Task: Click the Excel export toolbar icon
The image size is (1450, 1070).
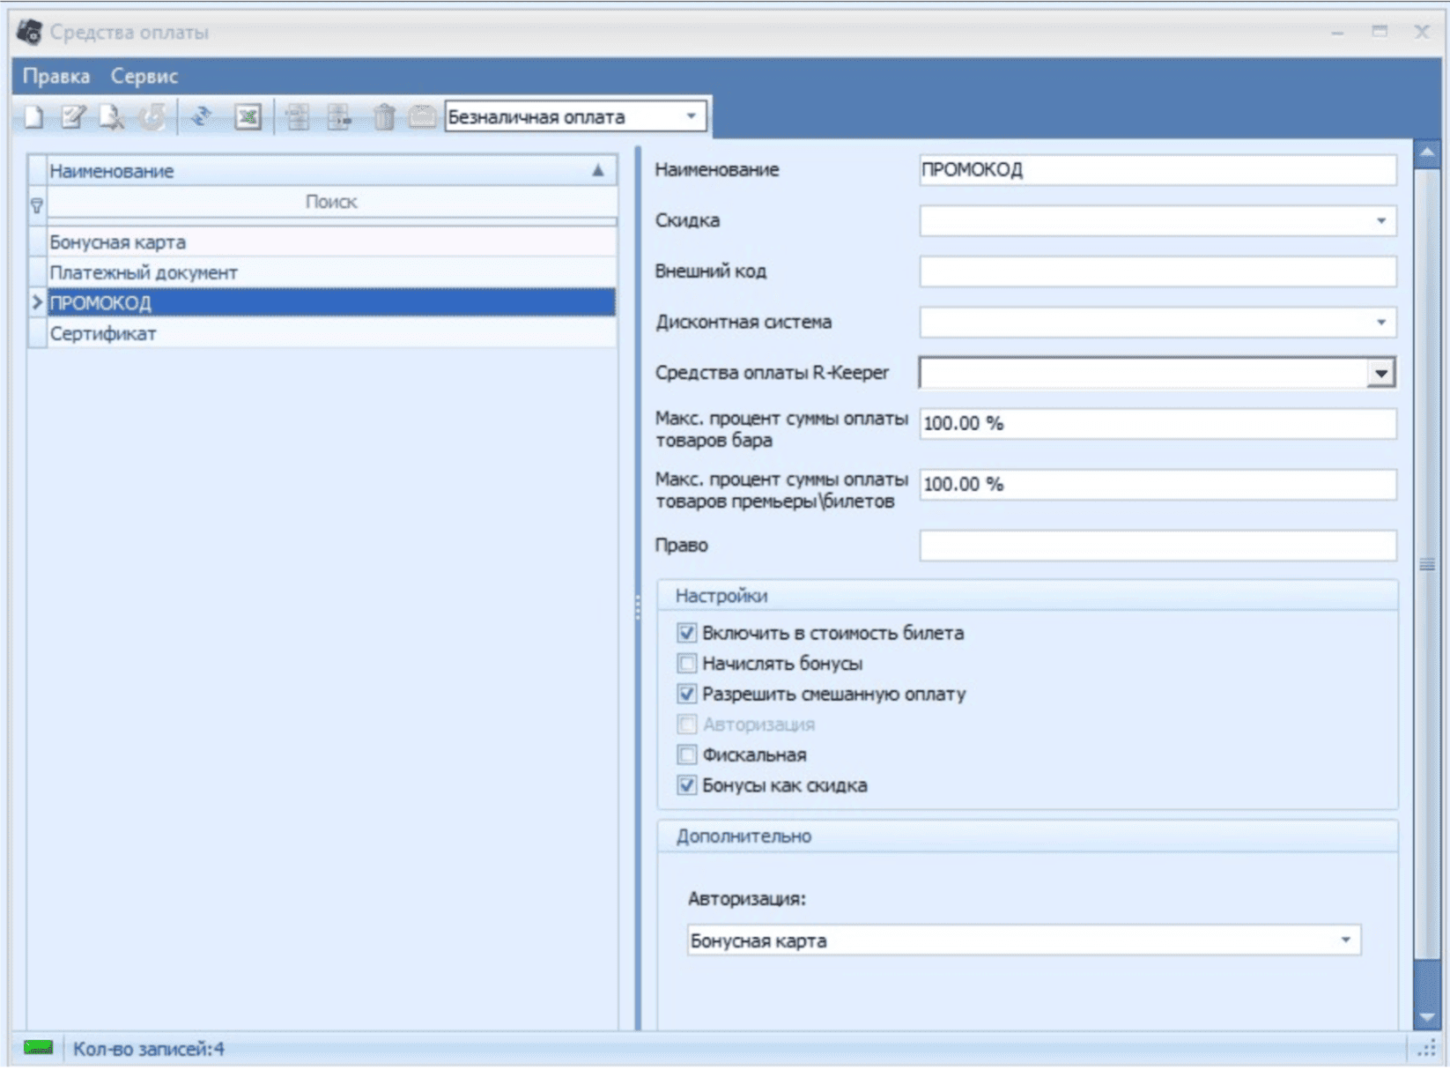Action: click(248, 116)
